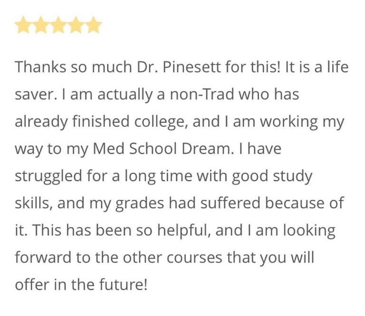Click the word 'courses' in the review

pos(194,258)
